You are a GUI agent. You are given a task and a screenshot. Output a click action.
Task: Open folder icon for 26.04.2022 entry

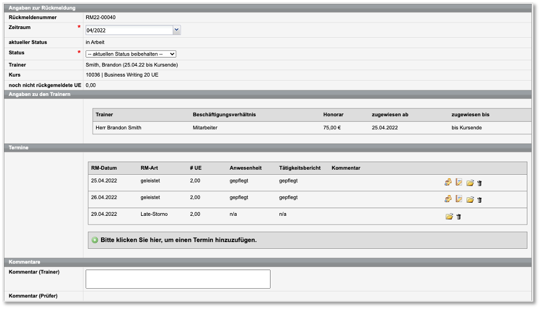(x=470, y=200)
